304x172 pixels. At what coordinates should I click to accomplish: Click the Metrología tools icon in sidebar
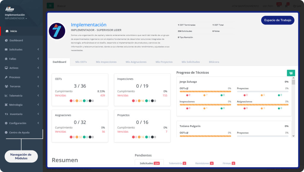[x=6, y=105]
